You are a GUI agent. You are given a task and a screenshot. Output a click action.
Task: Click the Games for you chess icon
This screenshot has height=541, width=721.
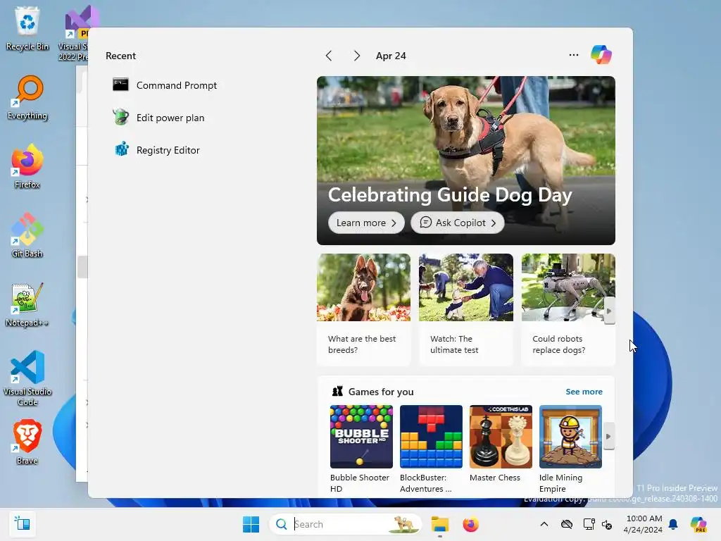tap(337, 392)
